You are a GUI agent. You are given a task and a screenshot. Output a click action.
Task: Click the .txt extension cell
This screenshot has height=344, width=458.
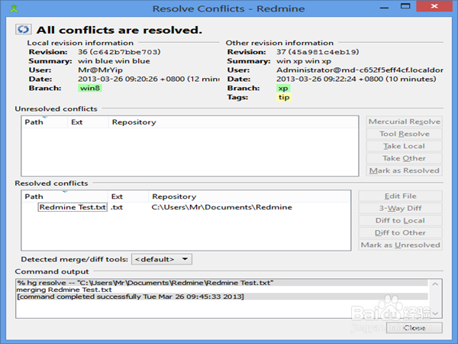click(x=117, y=207)
